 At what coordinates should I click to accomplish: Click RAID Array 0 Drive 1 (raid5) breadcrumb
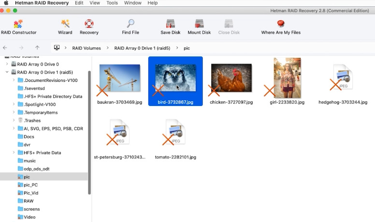(142, 48)
